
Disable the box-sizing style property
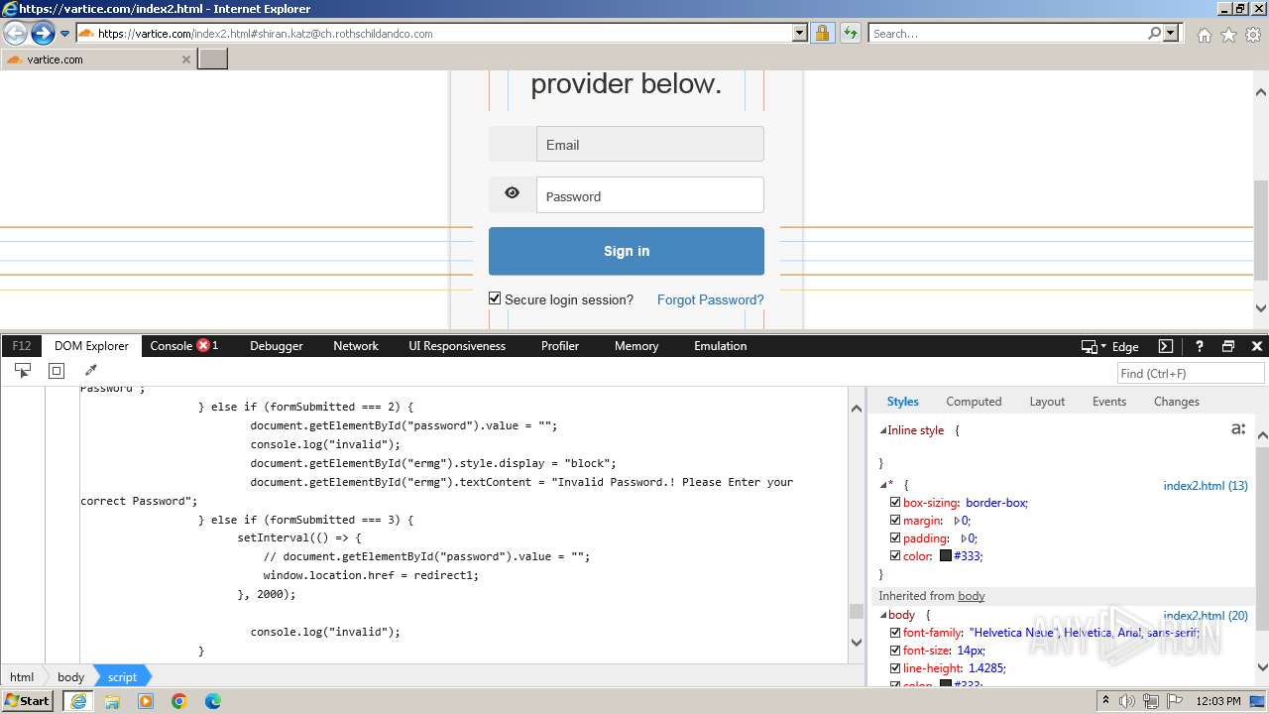pyautogui.click(x=895, y=503)
